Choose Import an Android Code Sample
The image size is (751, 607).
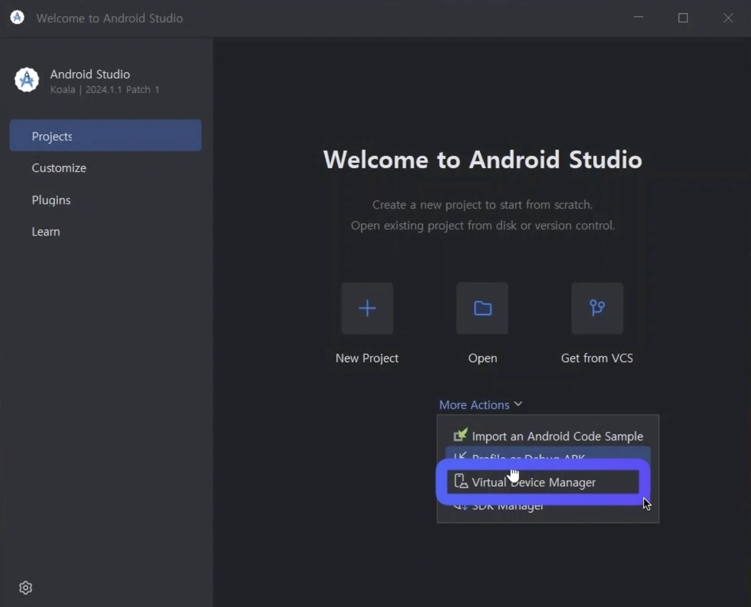(548, 436)
